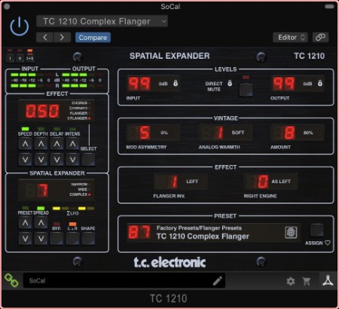
Task: Click the output level 99 display
Action: [284, 84]
